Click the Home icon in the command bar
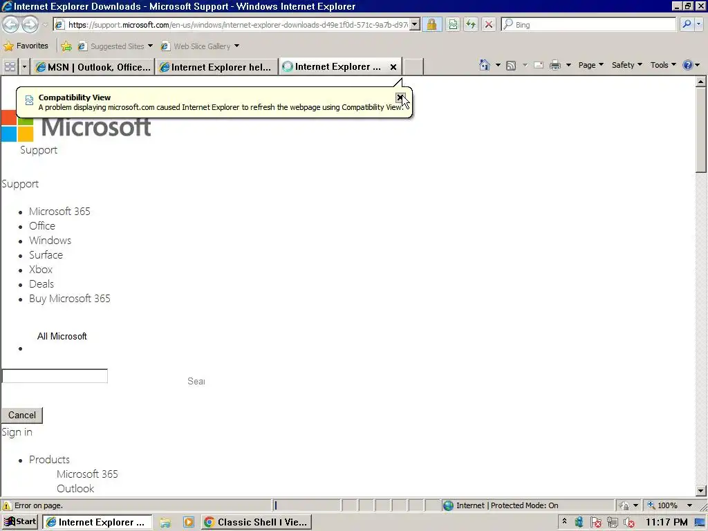708x531 pixels. 485,65
